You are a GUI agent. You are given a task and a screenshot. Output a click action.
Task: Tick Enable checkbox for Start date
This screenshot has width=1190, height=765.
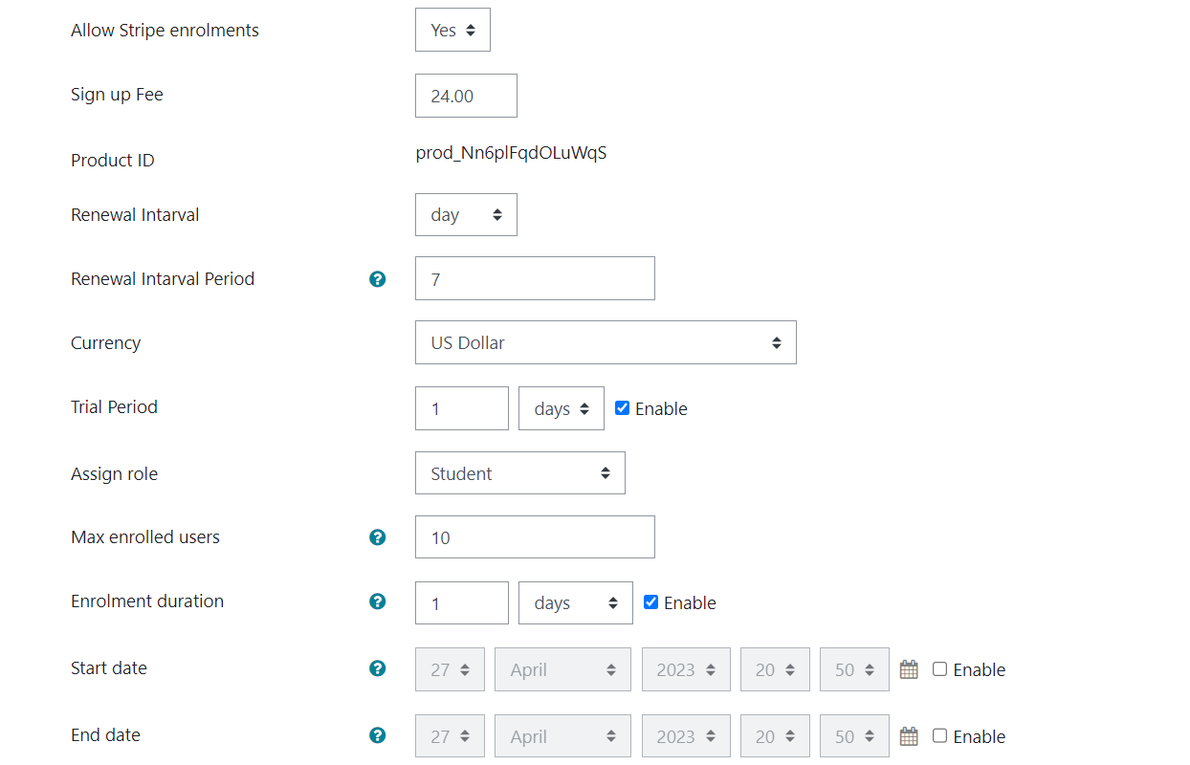tap(940, 669)
